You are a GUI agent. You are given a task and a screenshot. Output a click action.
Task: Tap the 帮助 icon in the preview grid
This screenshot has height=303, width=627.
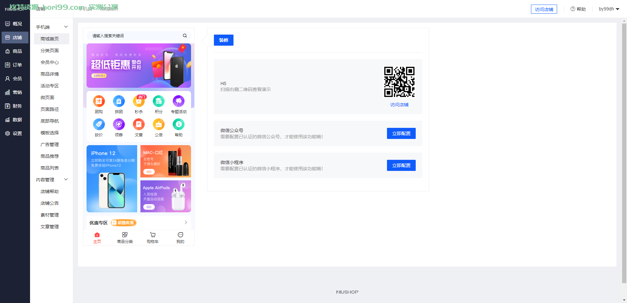(x=179, y=124)
